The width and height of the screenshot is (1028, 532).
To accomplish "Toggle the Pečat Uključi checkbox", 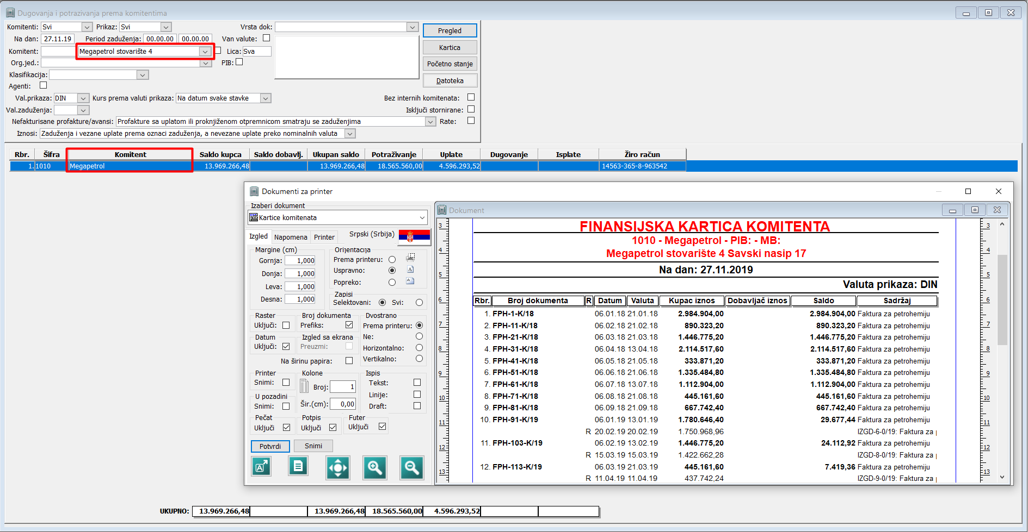I will pyautogui.click(x=286, y=428).
